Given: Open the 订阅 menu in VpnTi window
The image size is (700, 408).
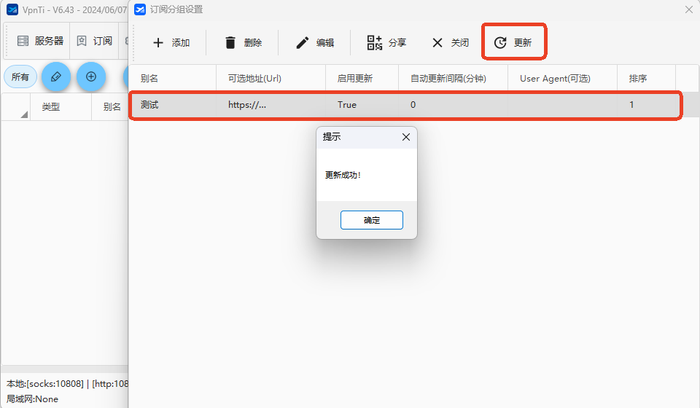Looking at the screenshot, I should pos(94,41).
